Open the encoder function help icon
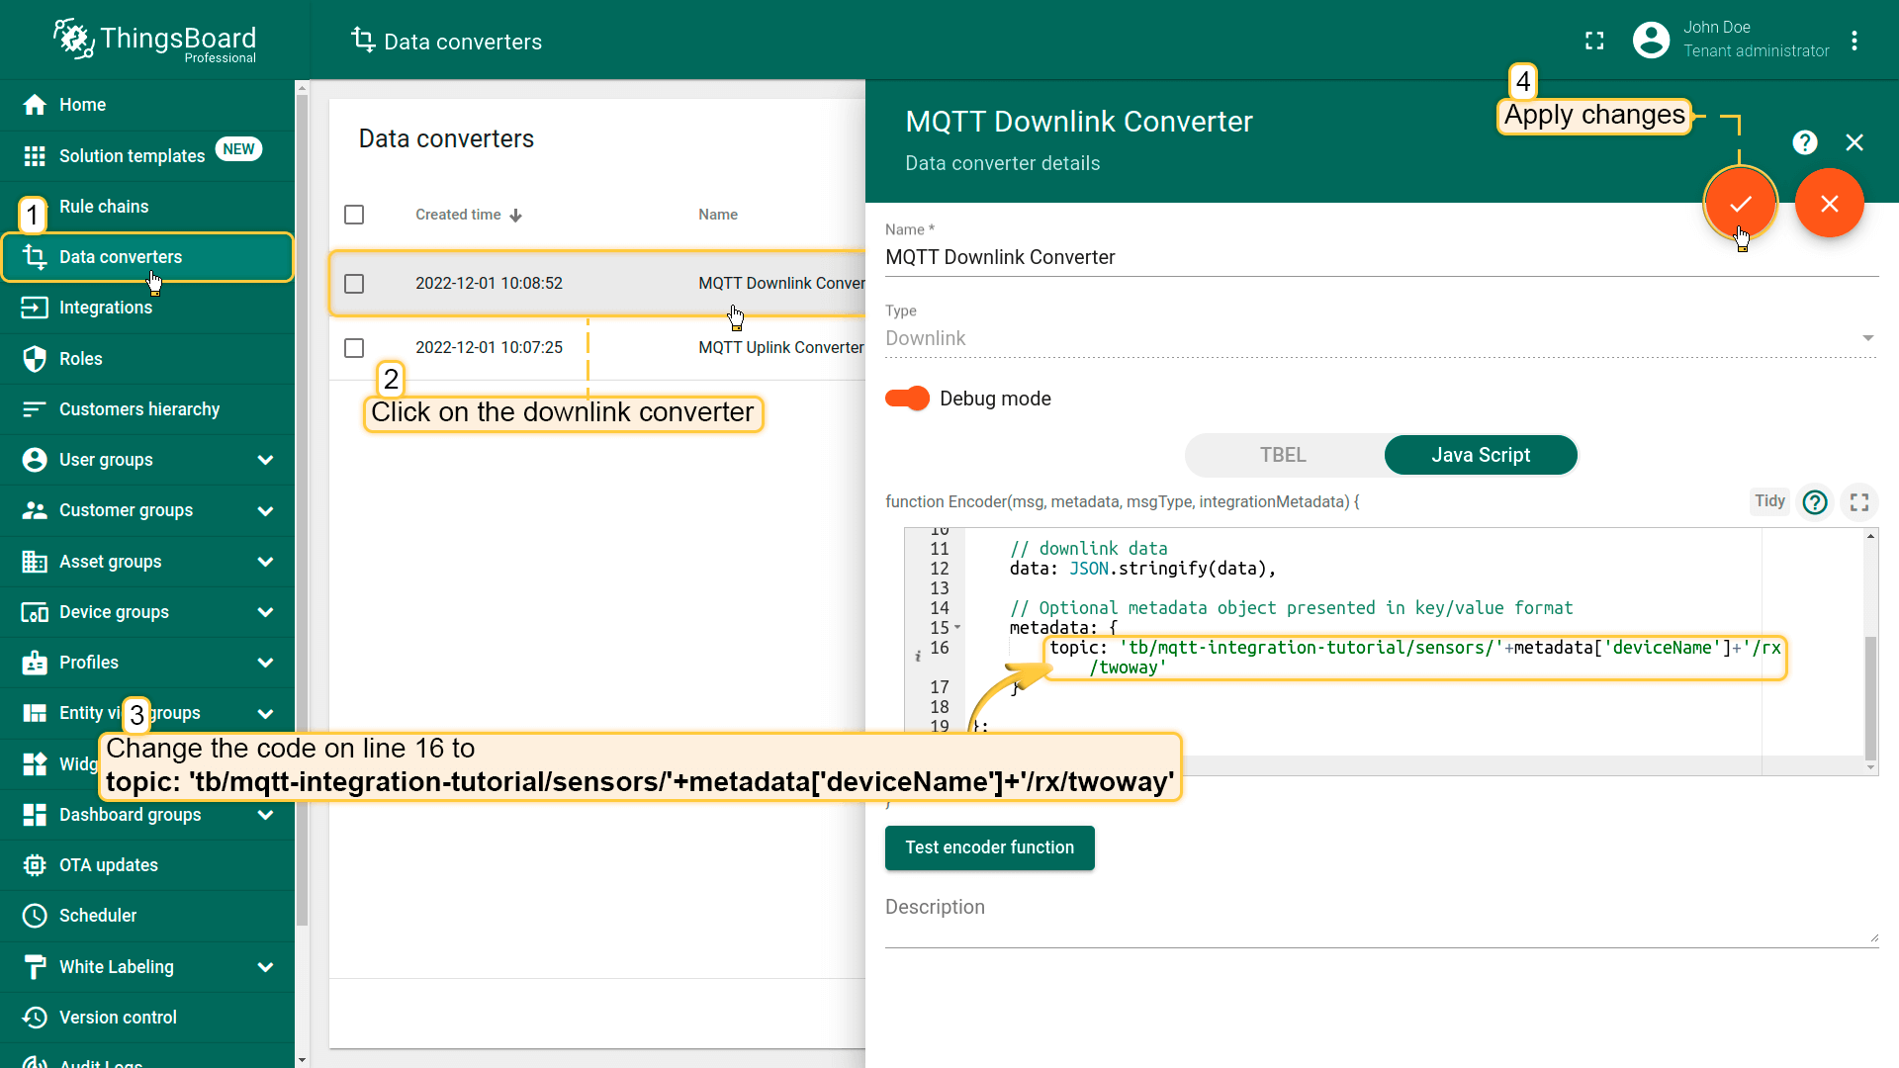This screenshot has height=1068, width=1899. tap(1815, 502)
